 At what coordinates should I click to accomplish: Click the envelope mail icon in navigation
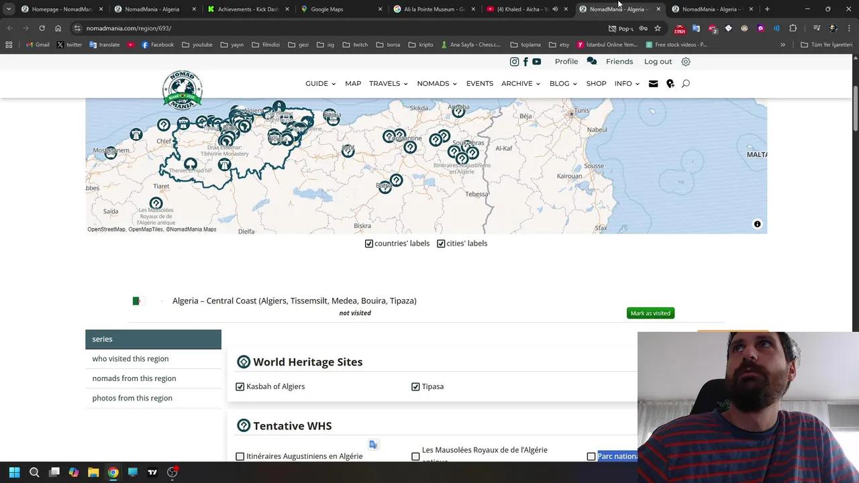(653, 84)
